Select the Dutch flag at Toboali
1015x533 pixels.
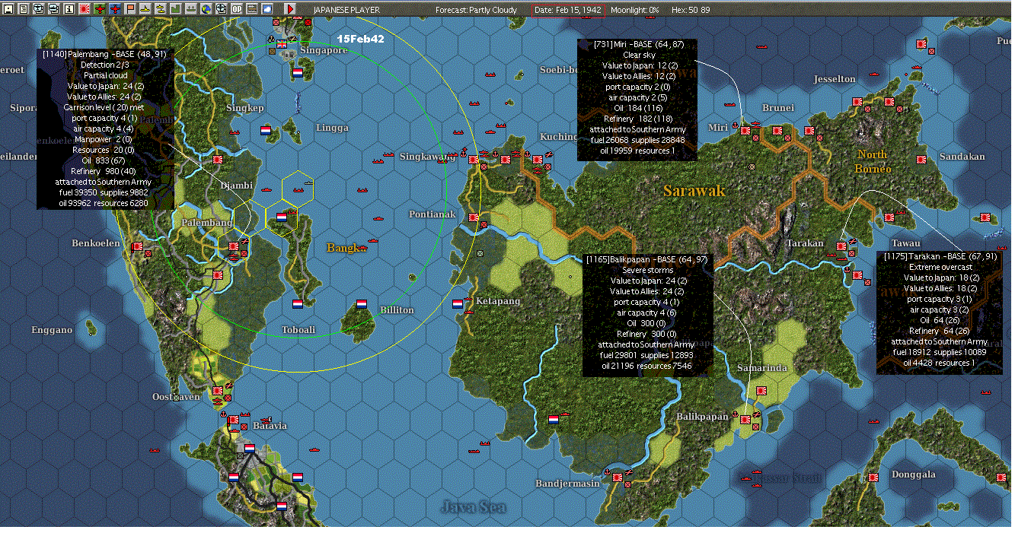click(298, 304)
